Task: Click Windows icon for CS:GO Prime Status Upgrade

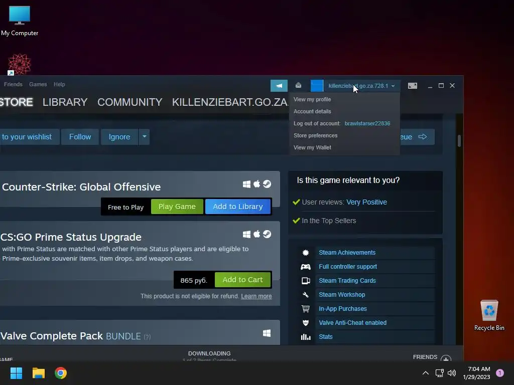Action: 246,234
